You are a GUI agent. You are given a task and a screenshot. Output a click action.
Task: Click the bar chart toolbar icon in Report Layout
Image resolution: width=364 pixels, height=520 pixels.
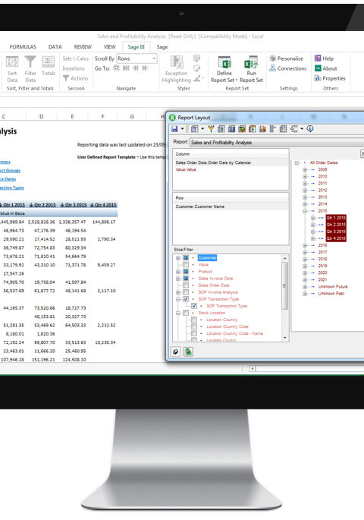coord(262,129)
